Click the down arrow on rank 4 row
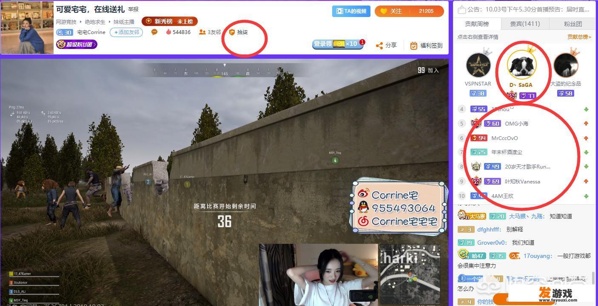Viewport: 598px width, 306px height. click(586, 109)
